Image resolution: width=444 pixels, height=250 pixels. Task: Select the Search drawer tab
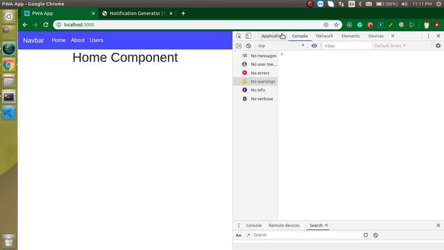tap(316, 225)
